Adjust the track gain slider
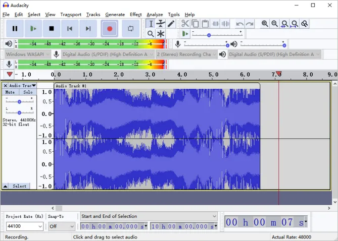The height and width of the screenshot is (241, 338). pos(19,101)
